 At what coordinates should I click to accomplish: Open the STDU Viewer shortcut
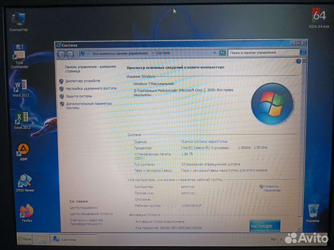coord(25,183)
